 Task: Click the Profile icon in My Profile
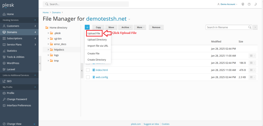tap(4, 93)
